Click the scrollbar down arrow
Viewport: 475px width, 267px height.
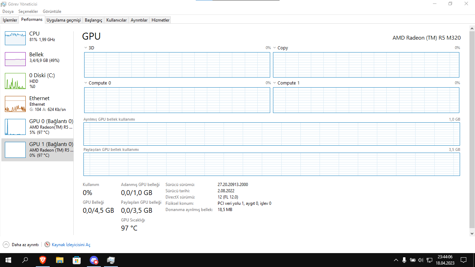[472, 233]
